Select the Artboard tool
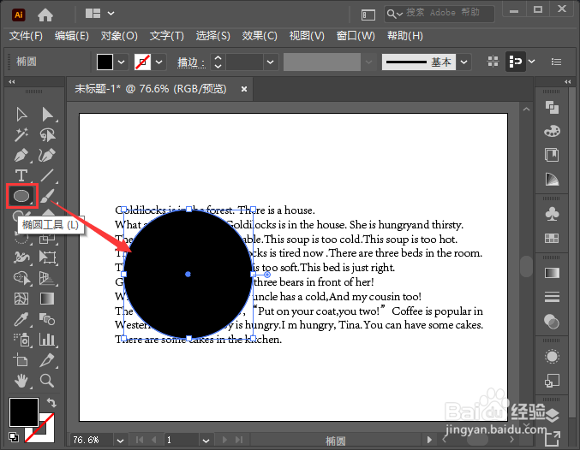 [21, 359]
